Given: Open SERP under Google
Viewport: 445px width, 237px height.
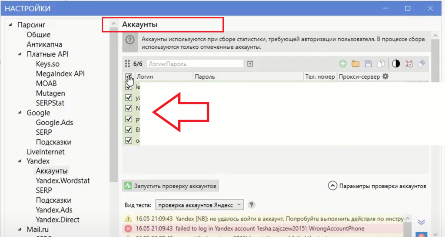Looking at the screenshot, I should pyautogui.click(x=44, y=132).
